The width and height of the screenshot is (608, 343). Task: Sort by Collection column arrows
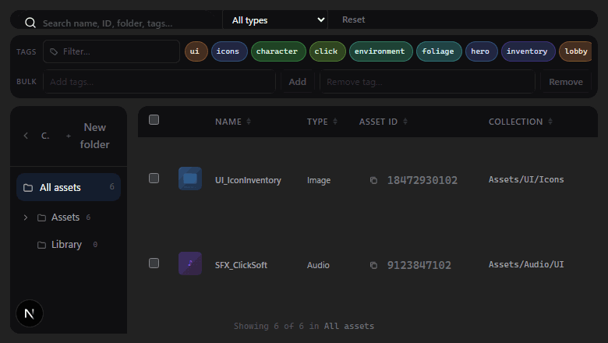[x=550, y=122]
